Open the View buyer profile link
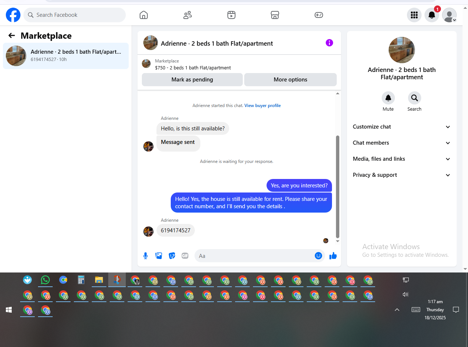The height and width of the screenshot is (347, 468). click(263, 106)
